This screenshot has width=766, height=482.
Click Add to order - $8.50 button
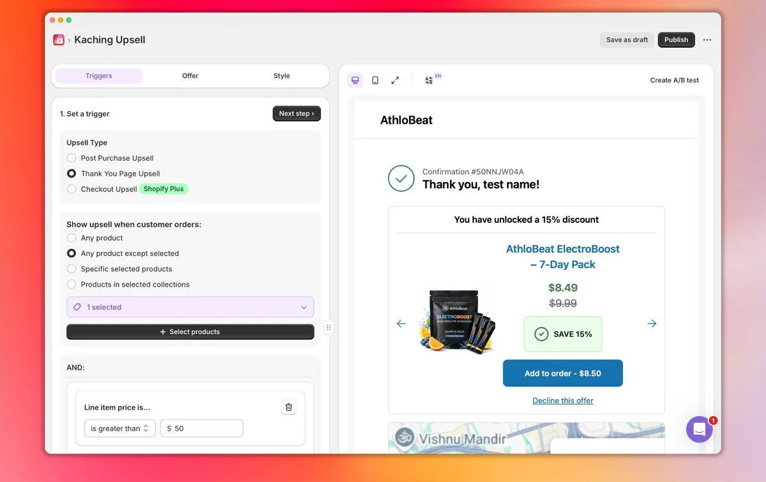[x=563, y=373]
